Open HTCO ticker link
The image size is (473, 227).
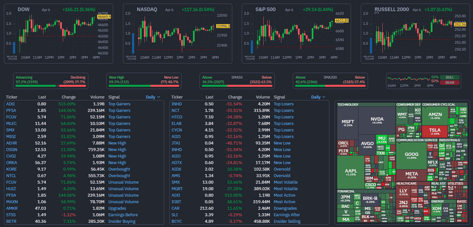pyautogui.click(x=177, y=117)
